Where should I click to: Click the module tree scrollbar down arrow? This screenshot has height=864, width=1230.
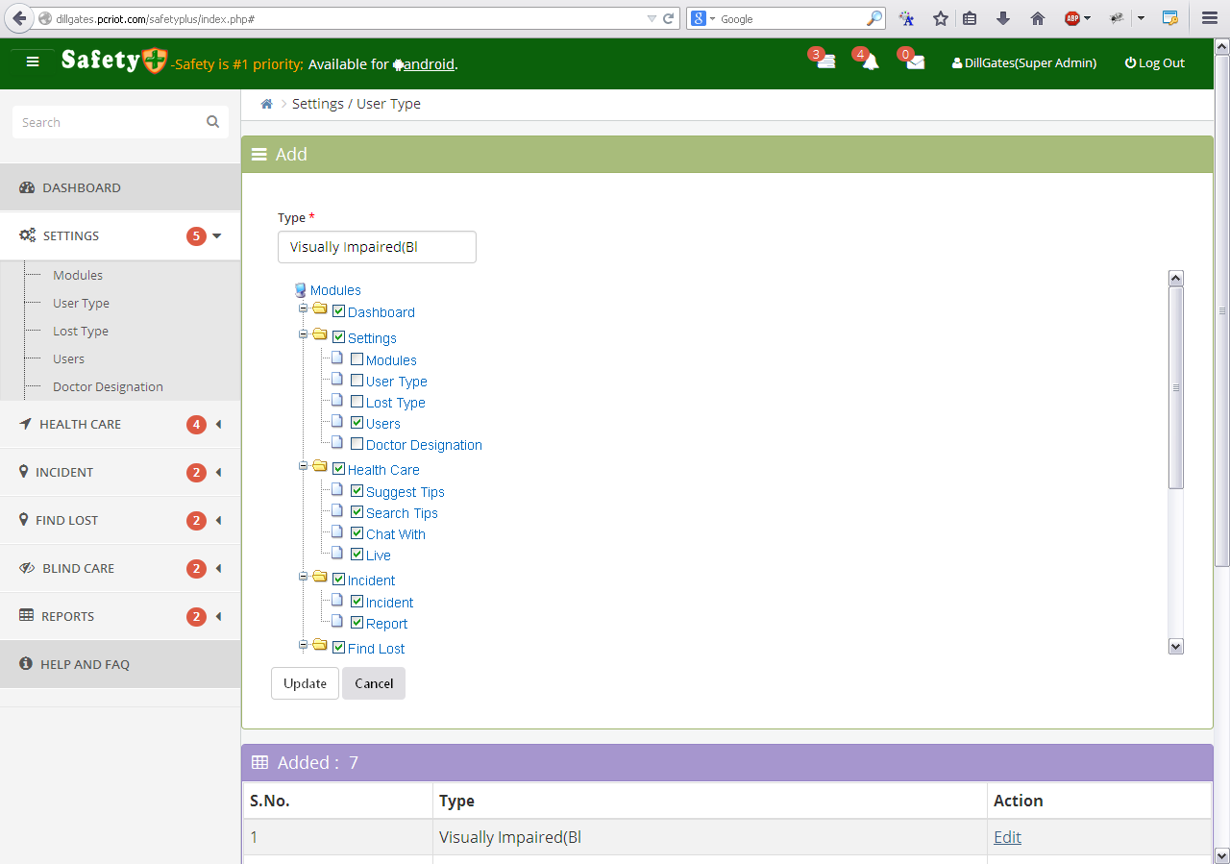(x=1175, y=647)
